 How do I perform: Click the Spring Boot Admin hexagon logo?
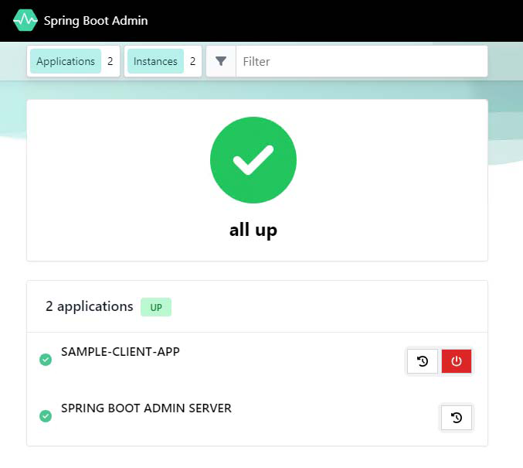point(25,21)
